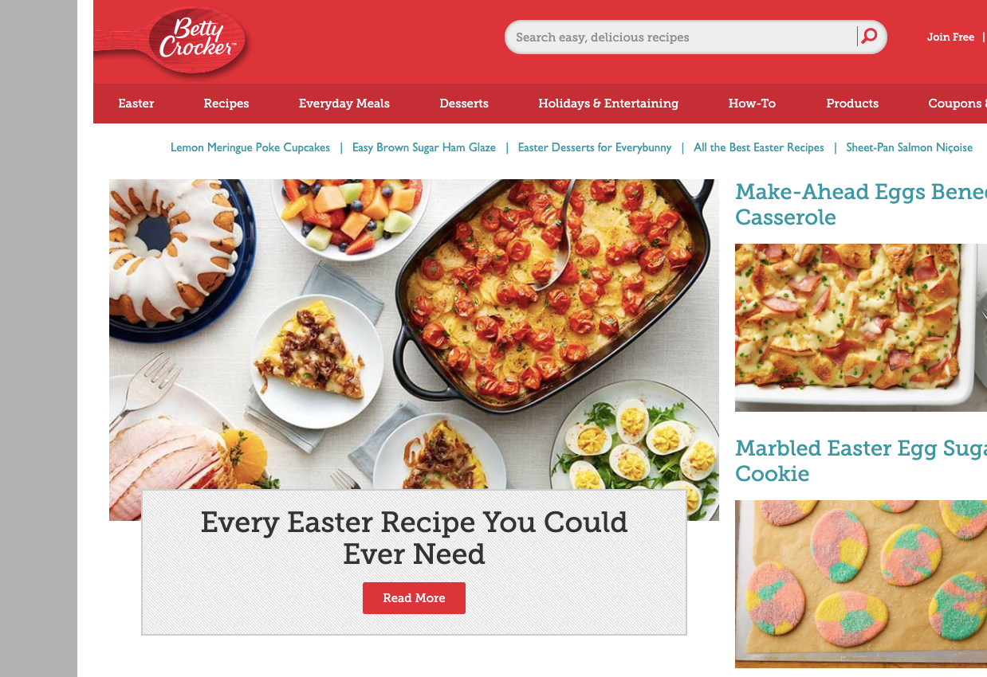Open Holidays & Entertaining menu
Screen dimensions: 987x677
608,104
